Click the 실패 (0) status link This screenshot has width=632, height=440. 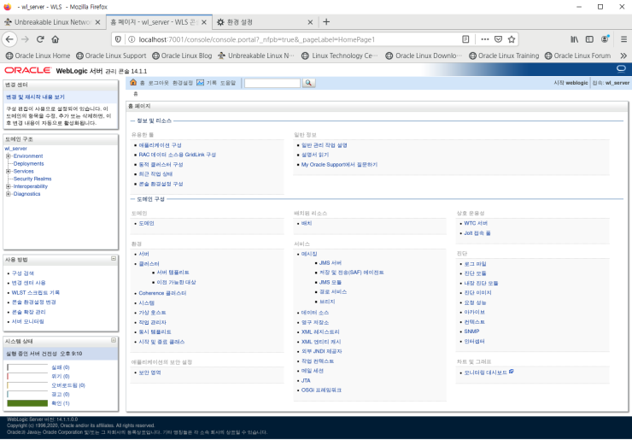point(61,367)
